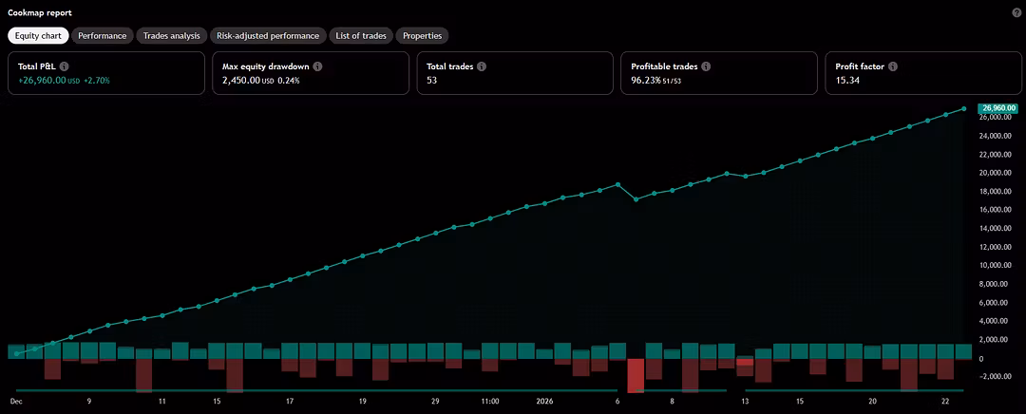
Task: Click the Profitable trades info icon
Action: [x=707, y=67]
